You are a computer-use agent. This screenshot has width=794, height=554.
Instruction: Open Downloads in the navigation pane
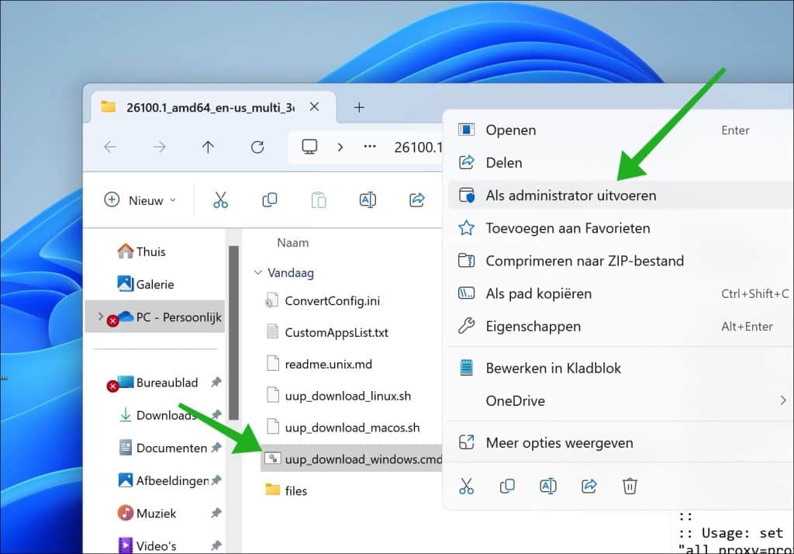pyautogui.click(x=158, y=415)
